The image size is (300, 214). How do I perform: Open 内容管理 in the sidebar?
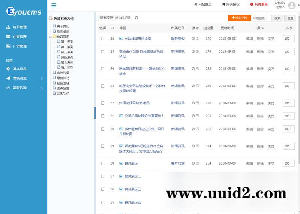click(x=20, y=36)
